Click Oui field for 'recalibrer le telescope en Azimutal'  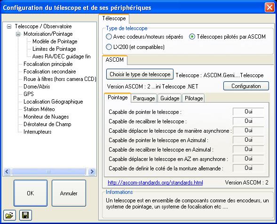point(248,149)
